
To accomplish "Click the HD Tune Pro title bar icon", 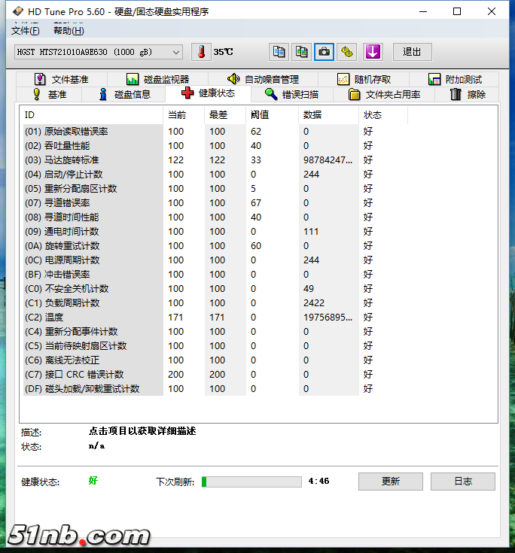I will (17, 12).
